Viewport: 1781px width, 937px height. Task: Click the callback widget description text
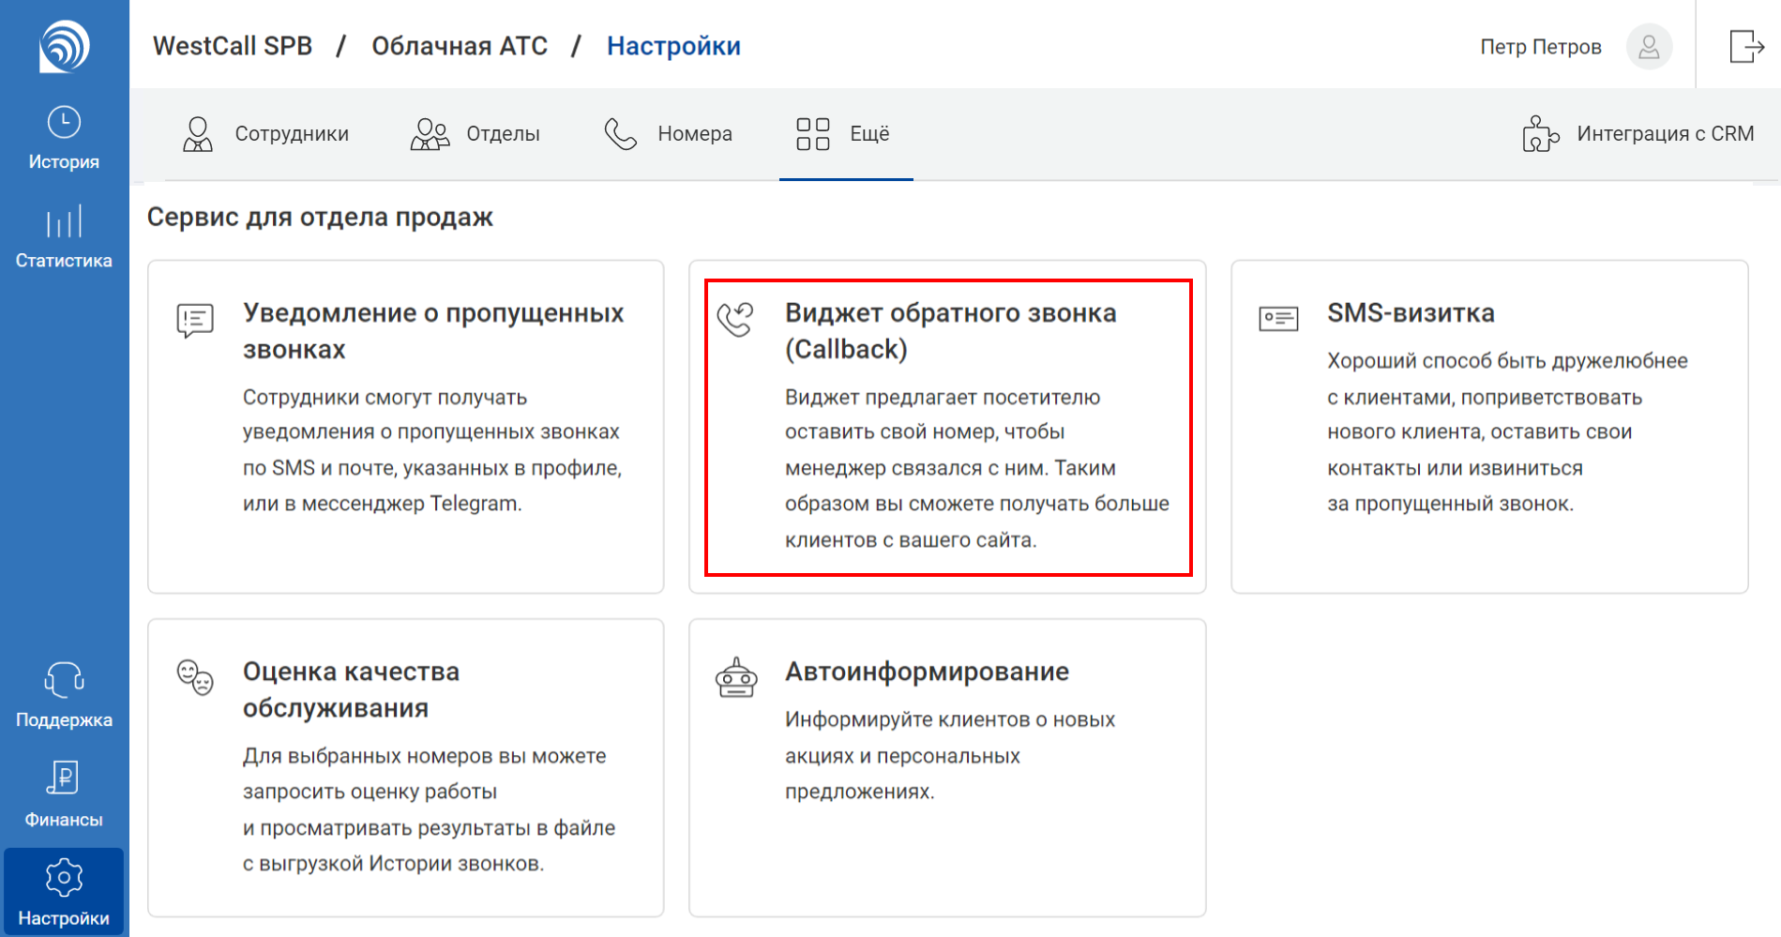pyautogui.click(x=977, y=468)
